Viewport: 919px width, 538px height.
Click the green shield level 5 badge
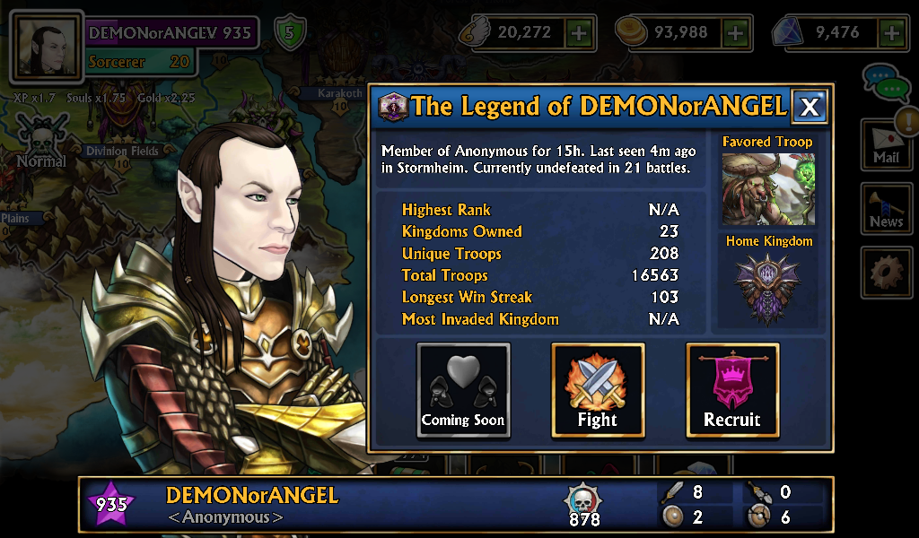point(290,32)
